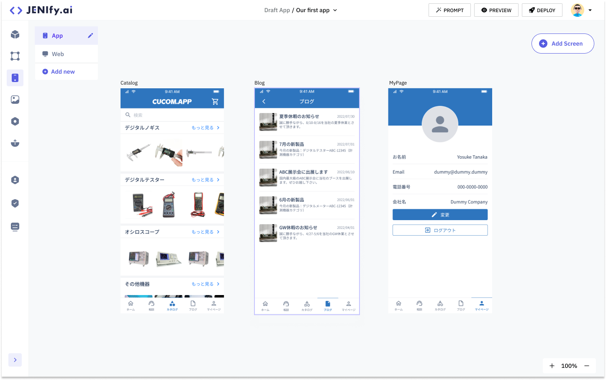The image size is (606, 380).
Task: Click the 000-0000-0000 phone number value
Action: pos(472,187)
